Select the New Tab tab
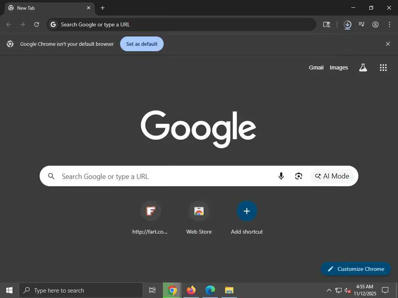The height and width of the screenshot is (298, 398). point(49,8)
